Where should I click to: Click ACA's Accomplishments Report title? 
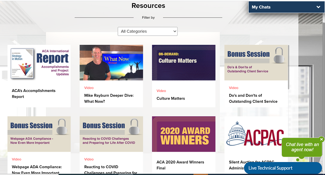click(33, 93)
